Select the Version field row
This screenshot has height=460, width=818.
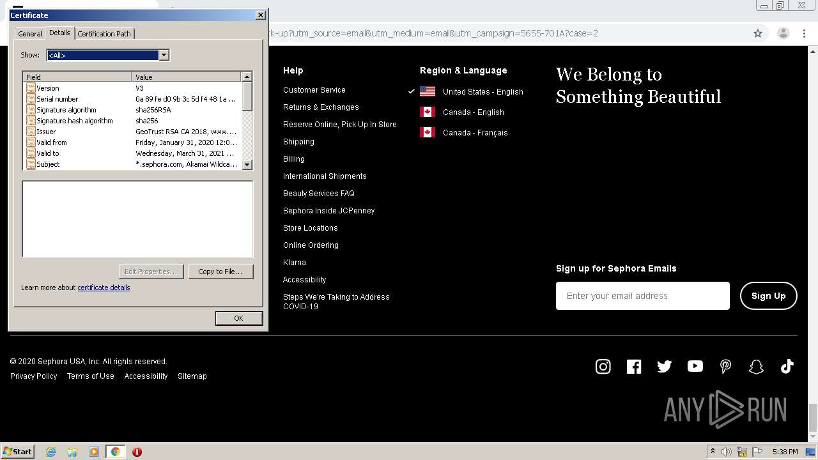(132, 88)
